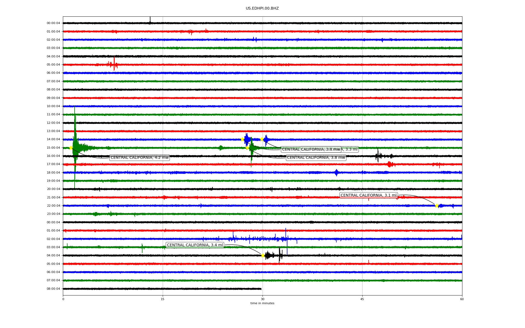
Task: Click the 60 tick label on the x-axis
Action: point(462,299)
